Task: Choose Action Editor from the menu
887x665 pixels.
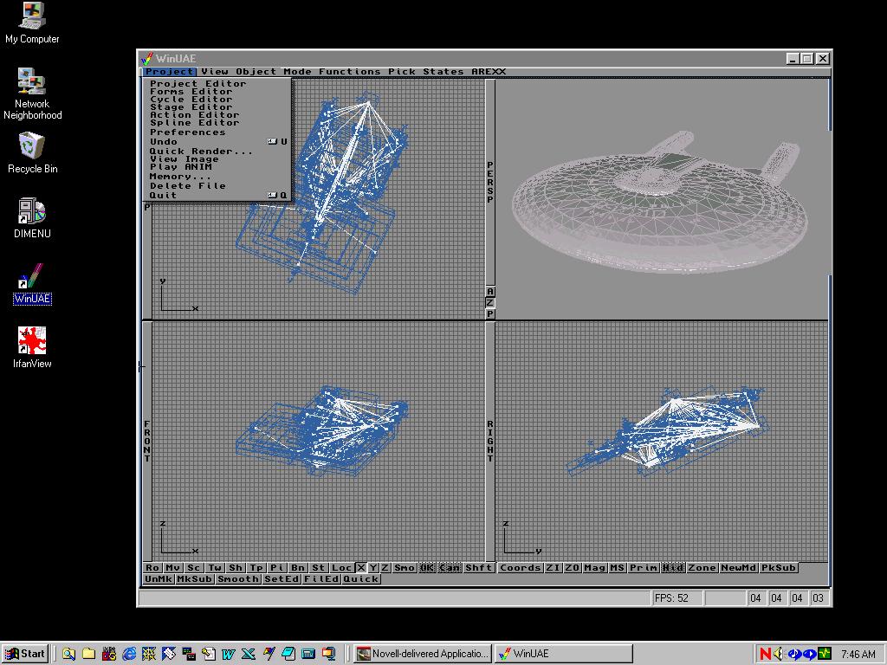Action: pyautogui.click(x=217, y=115)
